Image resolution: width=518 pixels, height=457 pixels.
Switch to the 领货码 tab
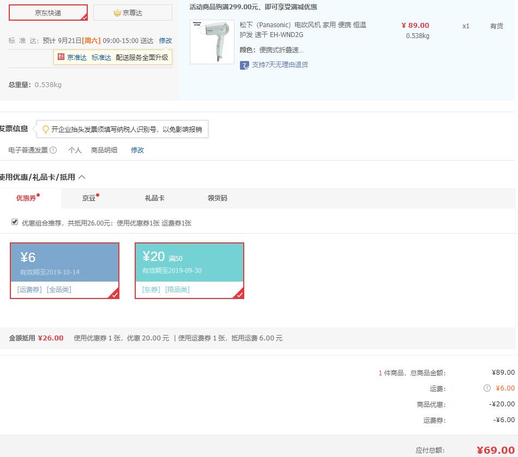[218, 198]
